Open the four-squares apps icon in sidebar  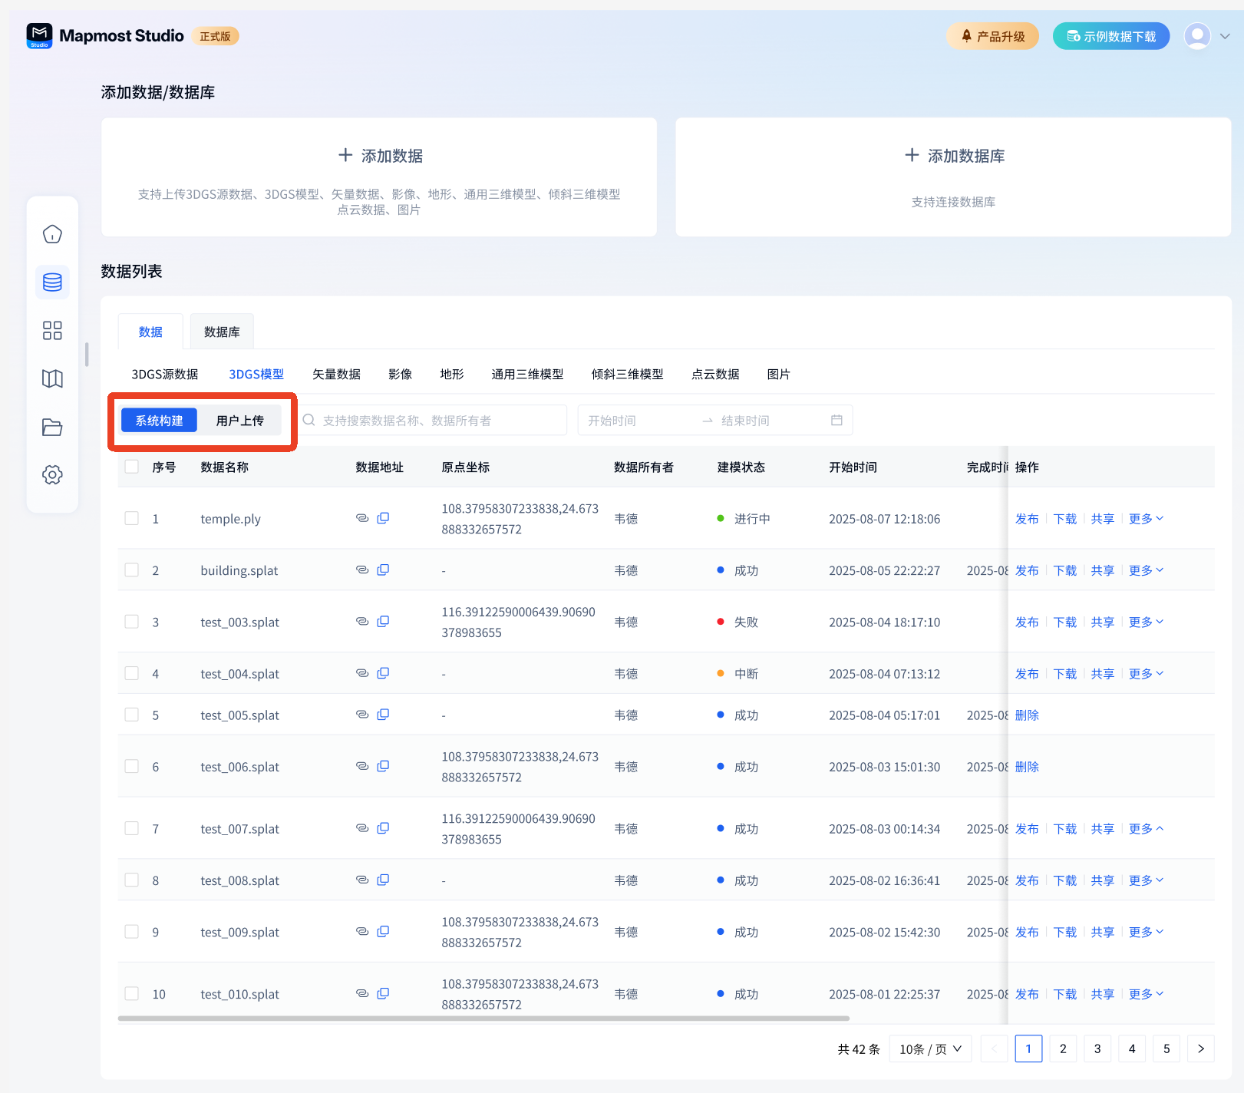pyautogui.click(x=52, y=331)
